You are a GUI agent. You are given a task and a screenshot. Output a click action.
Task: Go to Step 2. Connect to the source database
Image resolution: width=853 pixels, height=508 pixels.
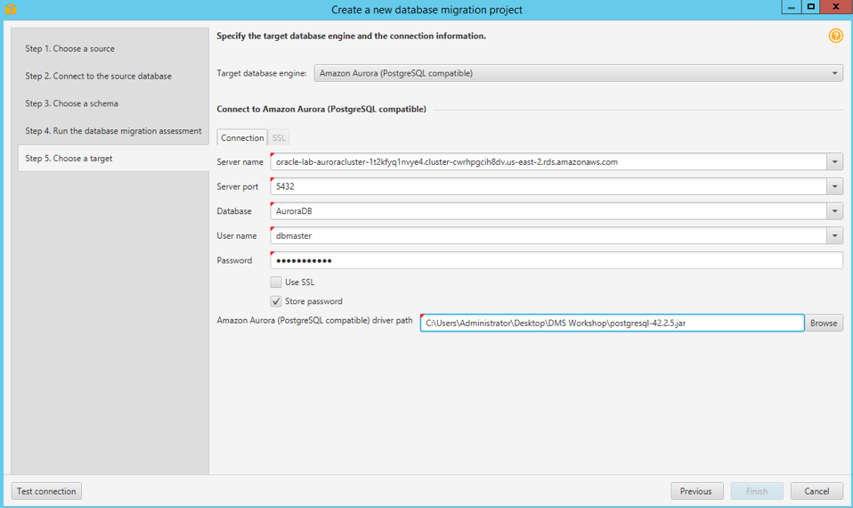[x=98, y=77]
